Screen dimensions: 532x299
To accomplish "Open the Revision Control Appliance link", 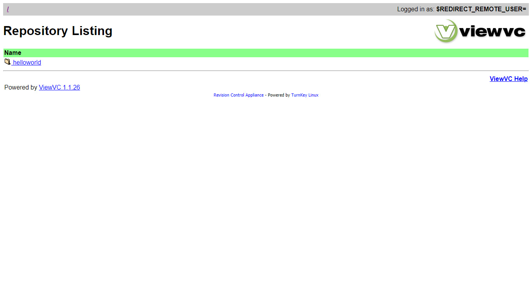I will (238, 95).
